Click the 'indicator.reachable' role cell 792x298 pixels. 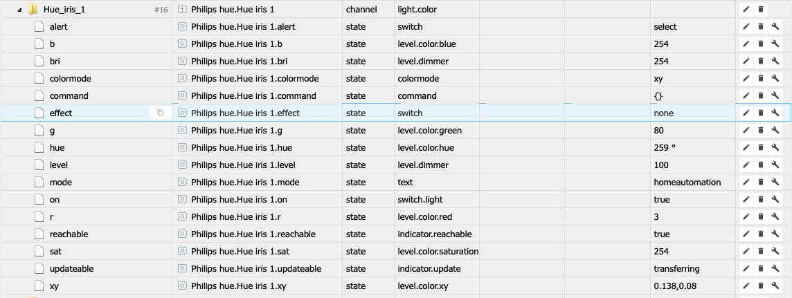coord(434,234)
